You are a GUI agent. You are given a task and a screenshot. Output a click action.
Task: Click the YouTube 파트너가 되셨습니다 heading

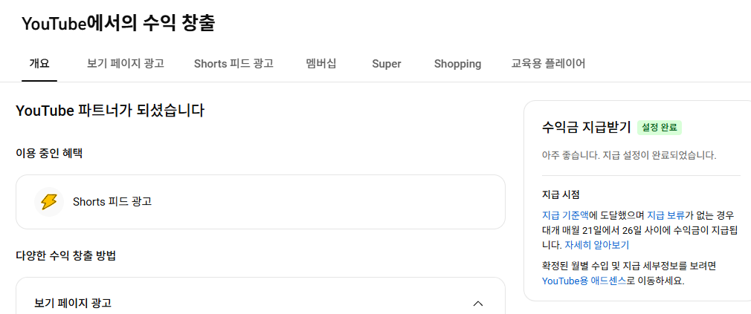pos(110,111)
